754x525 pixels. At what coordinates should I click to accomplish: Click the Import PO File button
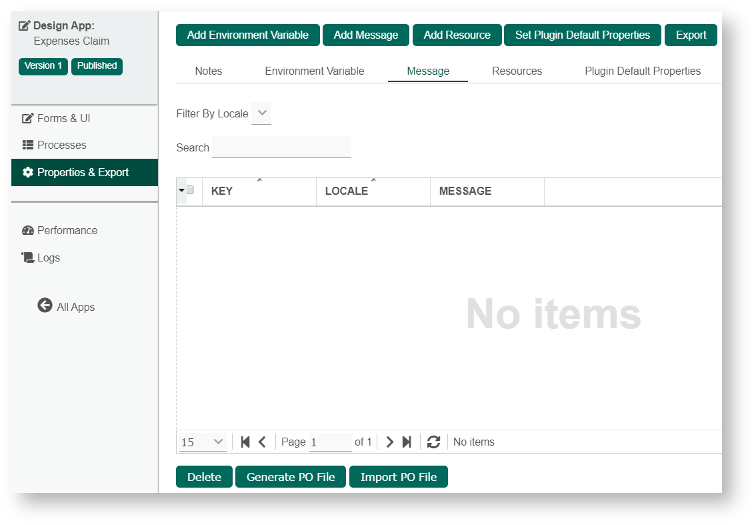(399, 477)
